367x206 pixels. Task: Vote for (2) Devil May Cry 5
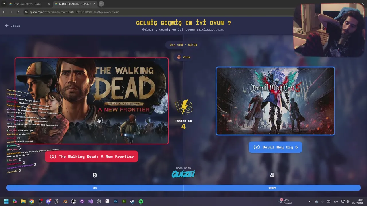coord(275,147)
